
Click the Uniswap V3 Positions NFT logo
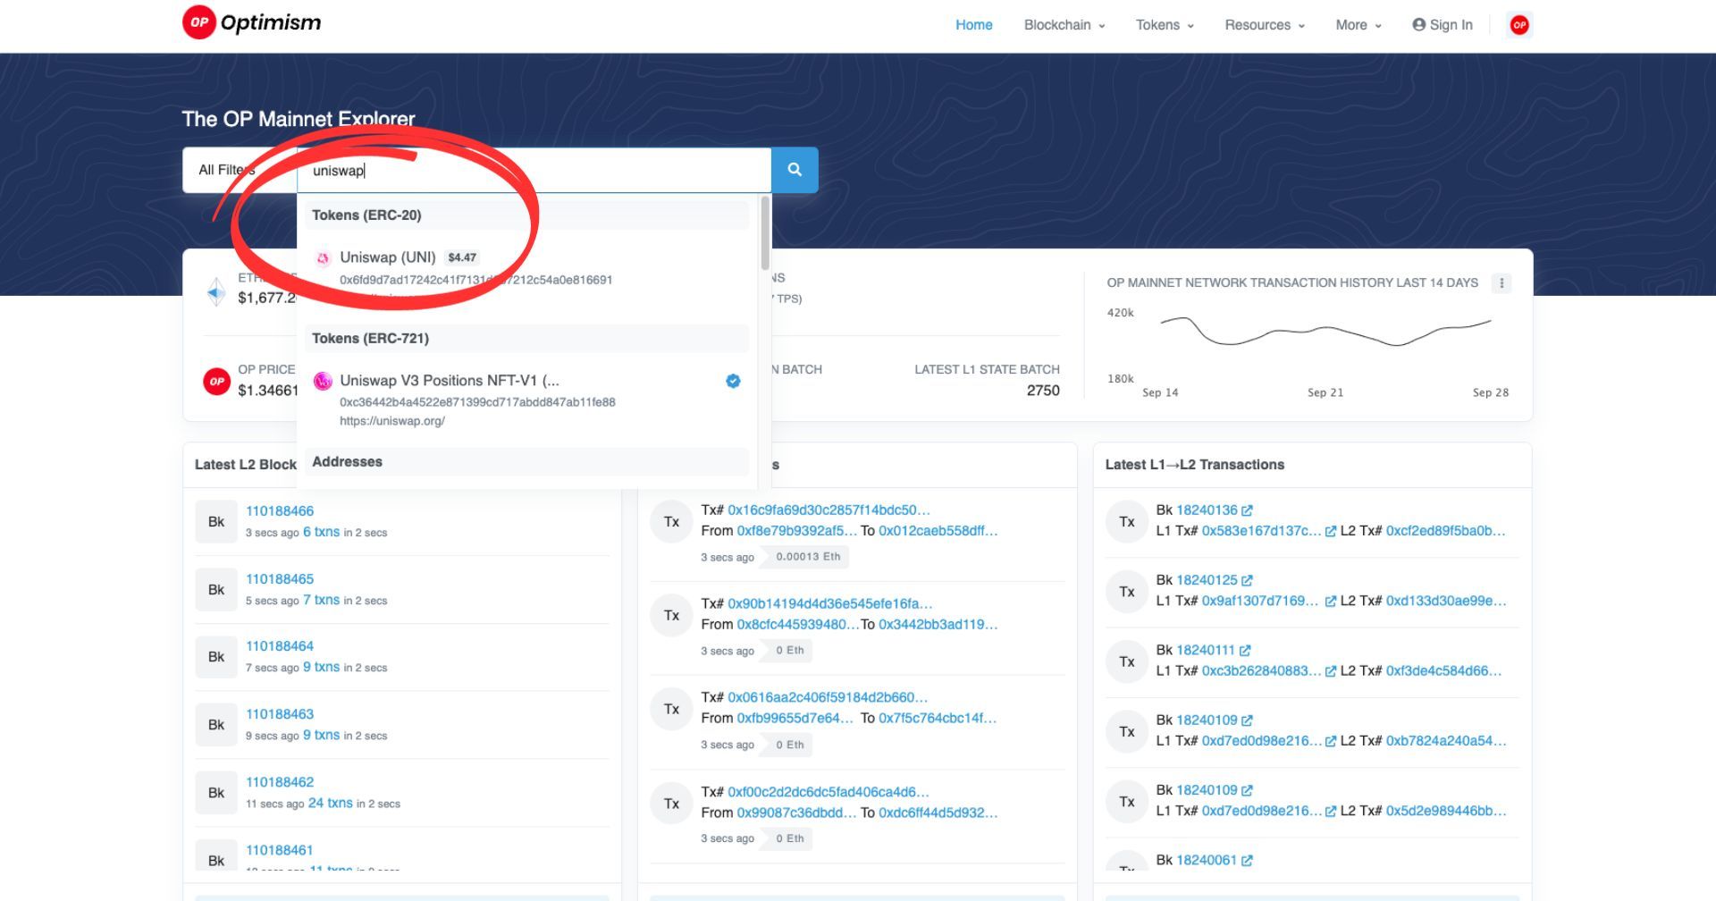[x=323, y=382]
